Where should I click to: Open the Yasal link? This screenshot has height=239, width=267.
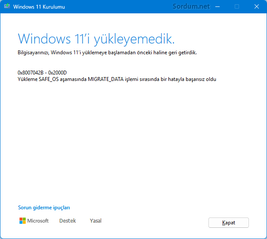96,220
